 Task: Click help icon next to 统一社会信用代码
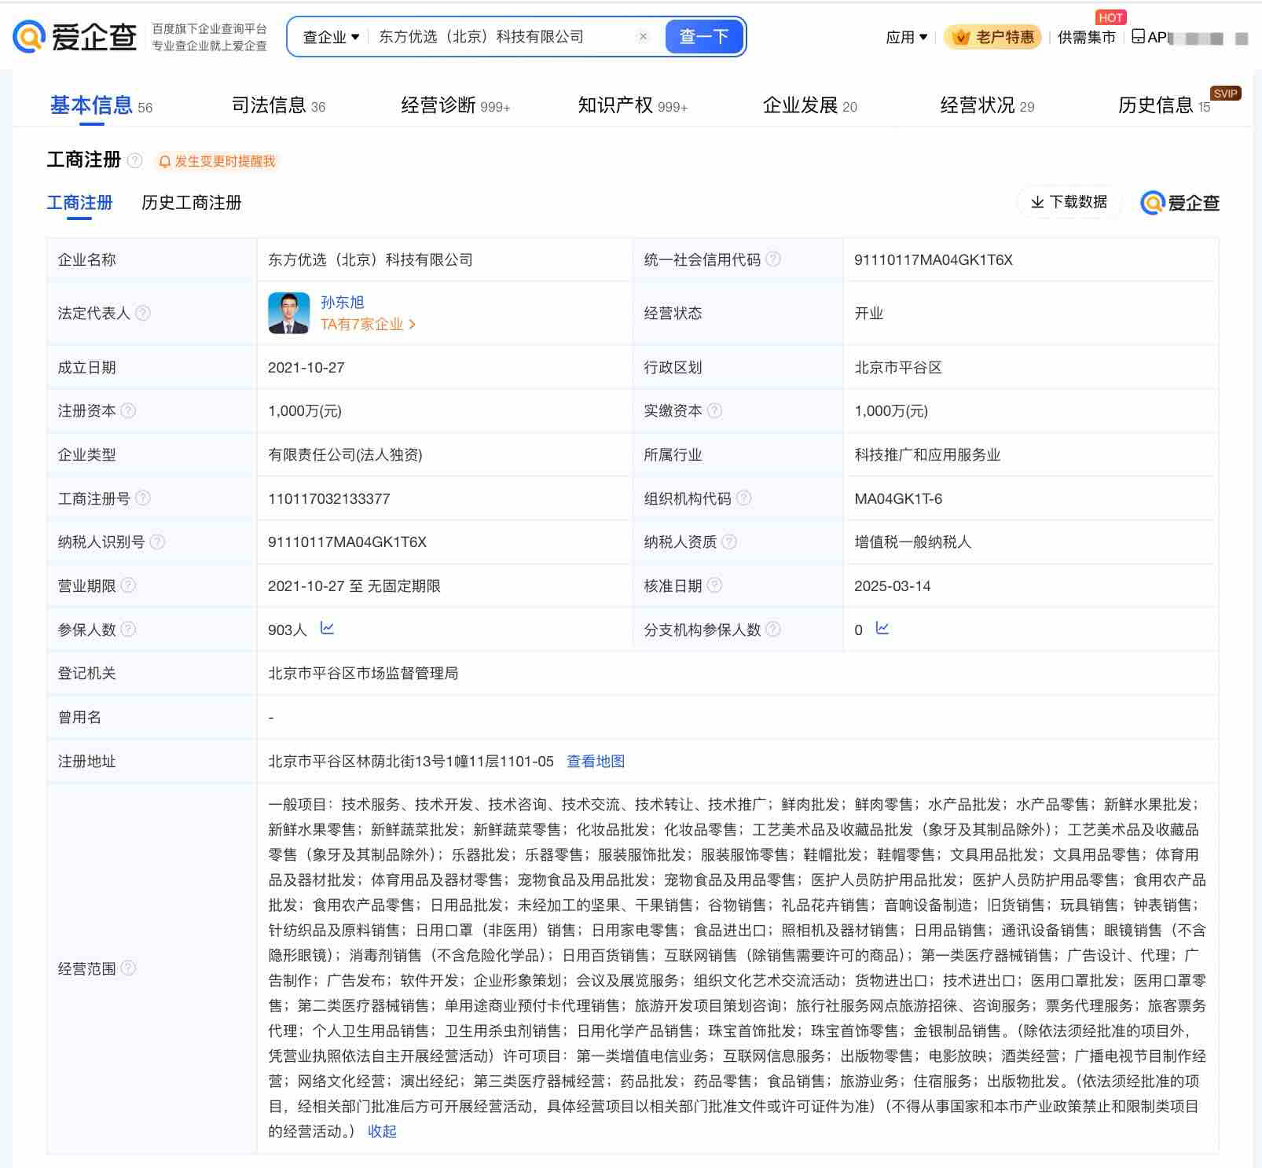[773, 259]
